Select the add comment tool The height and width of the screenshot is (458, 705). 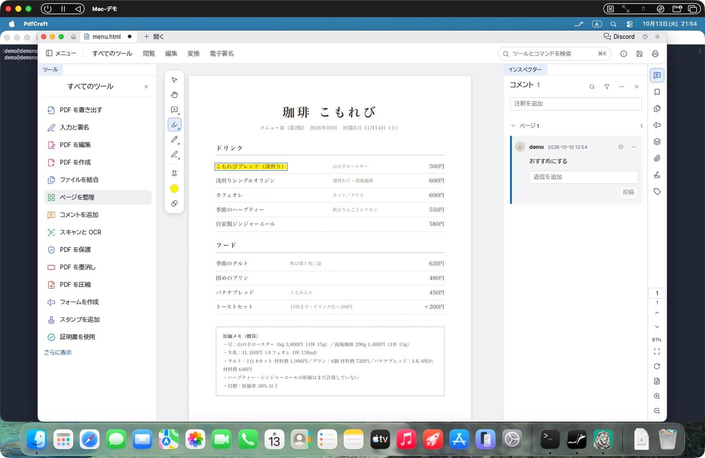(174, 110)
